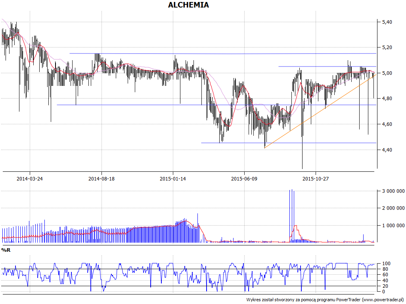Click the 2015-01-14 date label
Screen dimensions: 406x304
pyautogui.click(x=173, y=179)
